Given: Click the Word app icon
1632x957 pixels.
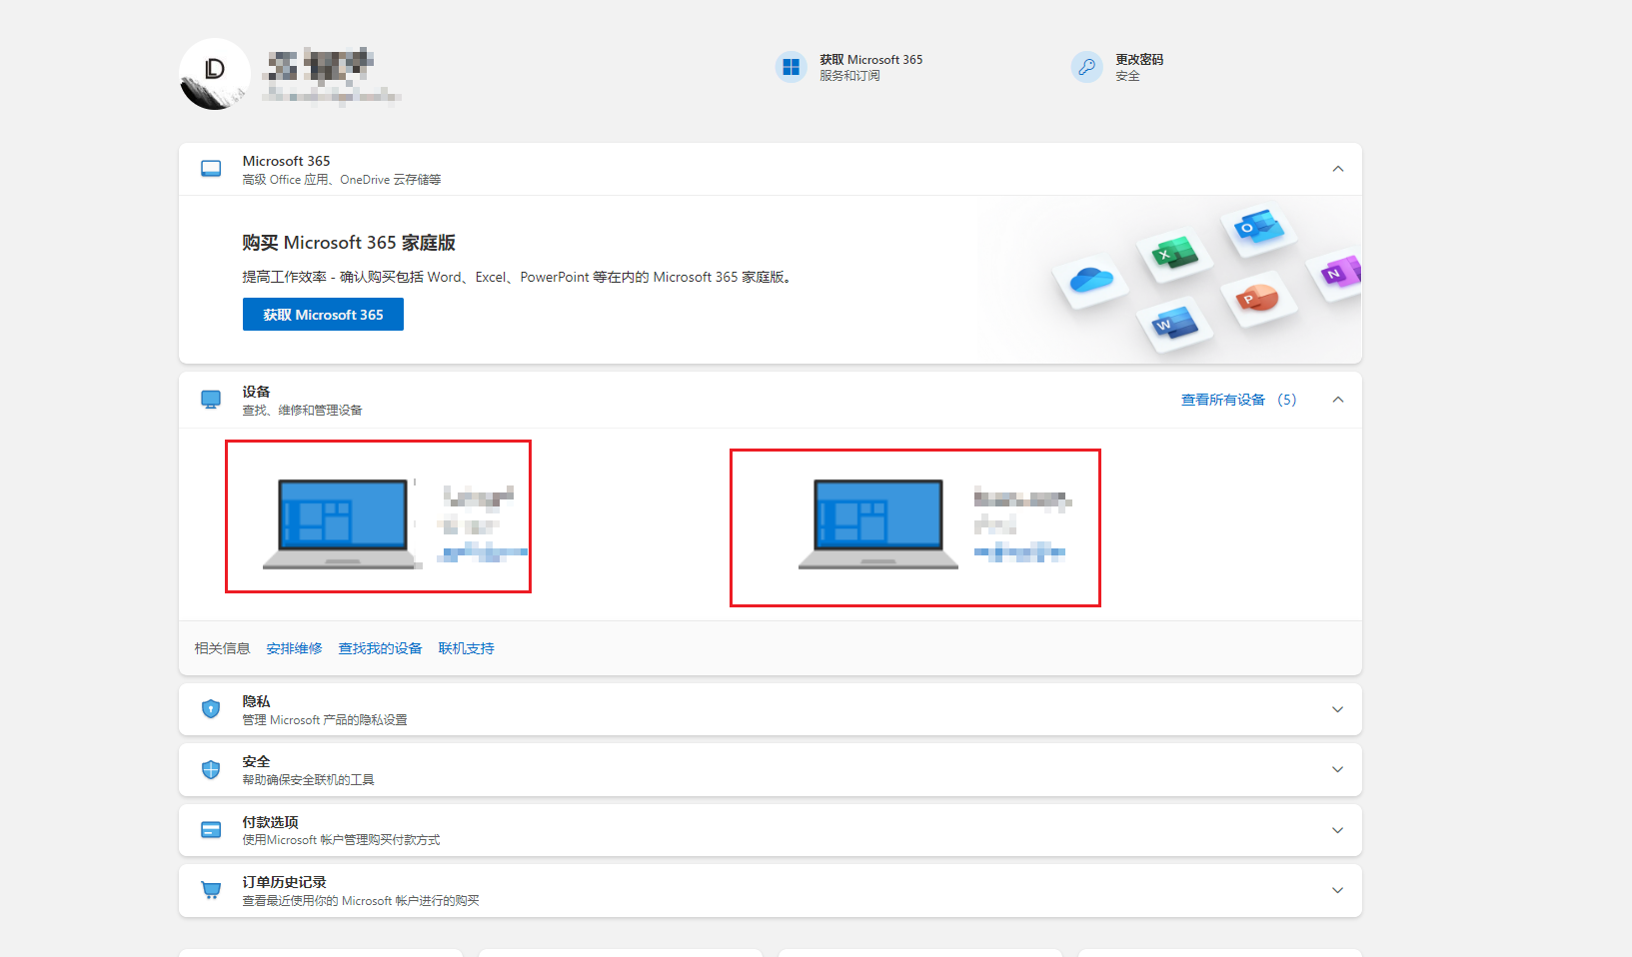Looking at the screenshot, I should tap(1174, 325).
